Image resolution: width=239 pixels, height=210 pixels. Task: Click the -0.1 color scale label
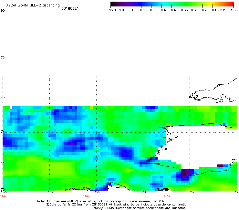213,10
